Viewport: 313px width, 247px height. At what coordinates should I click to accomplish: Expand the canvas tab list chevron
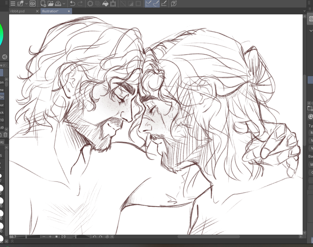coord(304,11)
